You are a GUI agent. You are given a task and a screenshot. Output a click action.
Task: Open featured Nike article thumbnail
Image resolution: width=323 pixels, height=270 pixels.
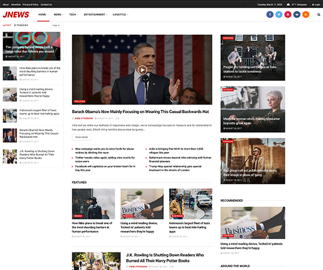pyautogui.click(x=93, y=204)
